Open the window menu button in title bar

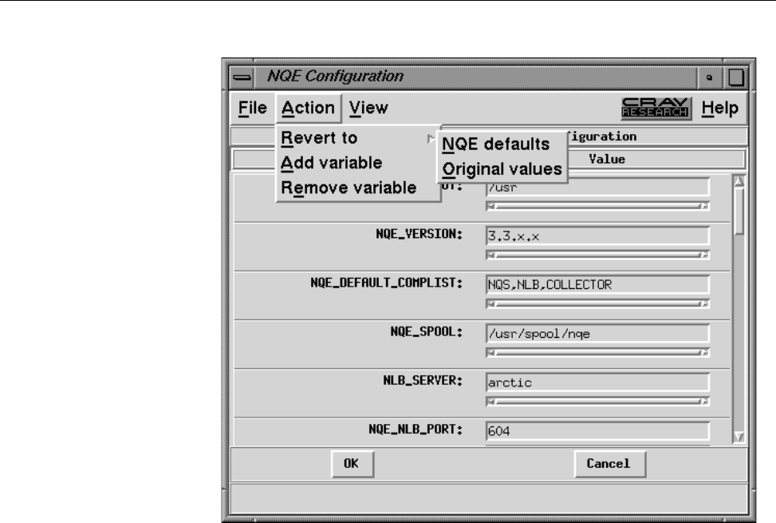242,77
